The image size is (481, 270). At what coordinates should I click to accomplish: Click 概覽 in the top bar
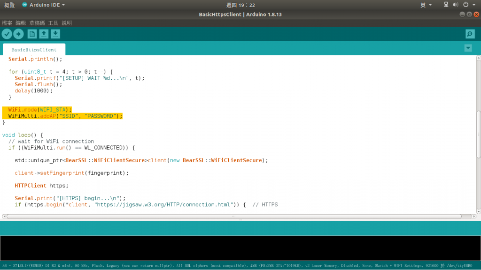[x=9, y=5]
